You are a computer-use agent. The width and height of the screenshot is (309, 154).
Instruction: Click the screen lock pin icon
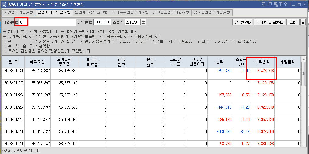coord(275,4)
